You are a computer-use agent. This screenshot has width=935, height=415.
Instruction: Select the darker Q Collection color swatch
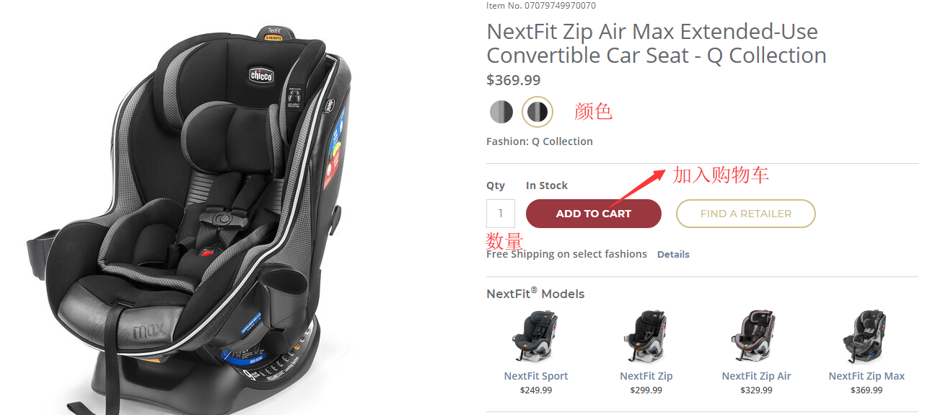pyautogui.click(x=537, y=112)
